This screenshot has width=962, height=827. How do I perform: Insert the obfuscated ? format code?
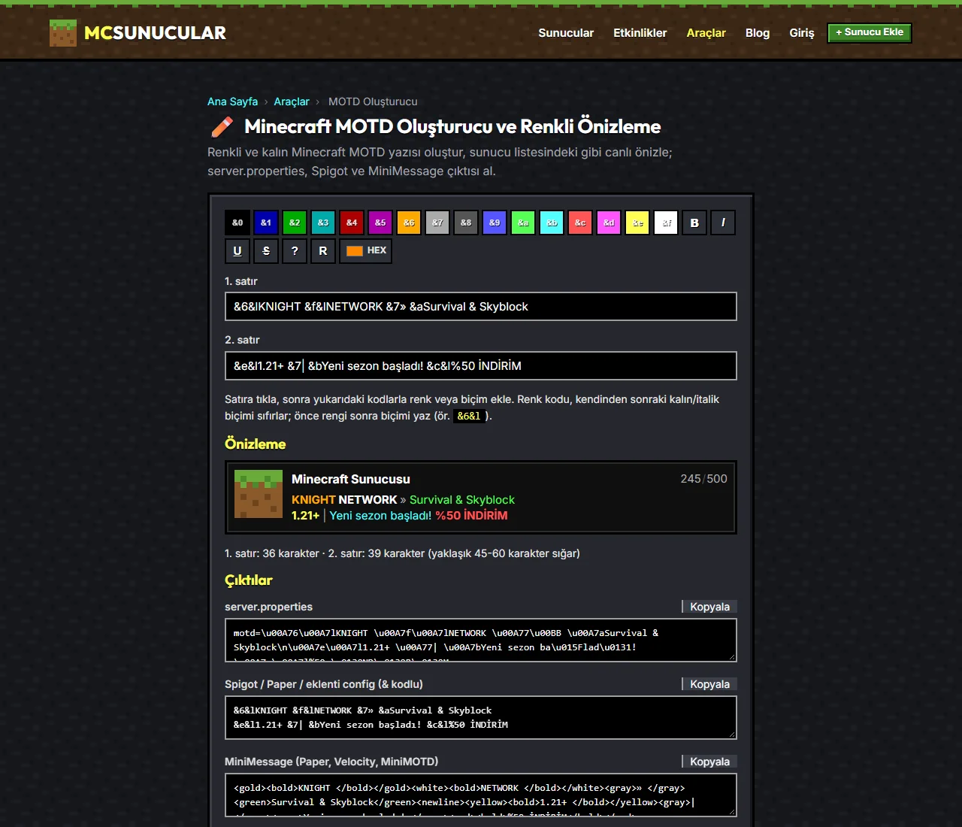click(295, 251)
